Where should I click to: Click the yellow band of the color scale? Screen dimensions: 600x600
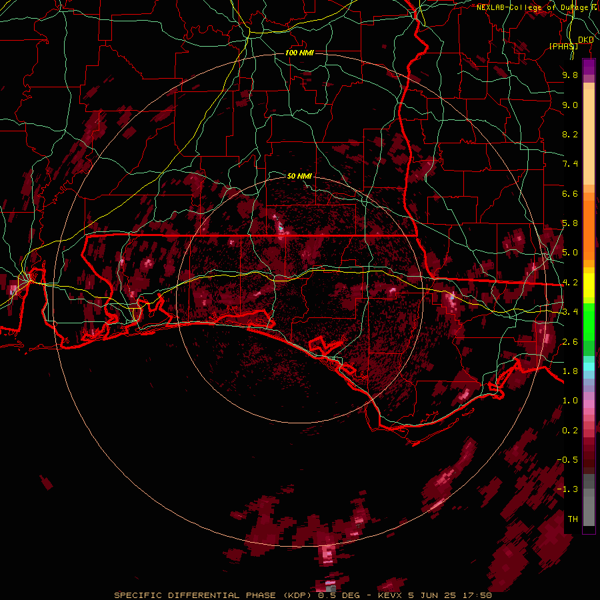(x=589, y=285)
